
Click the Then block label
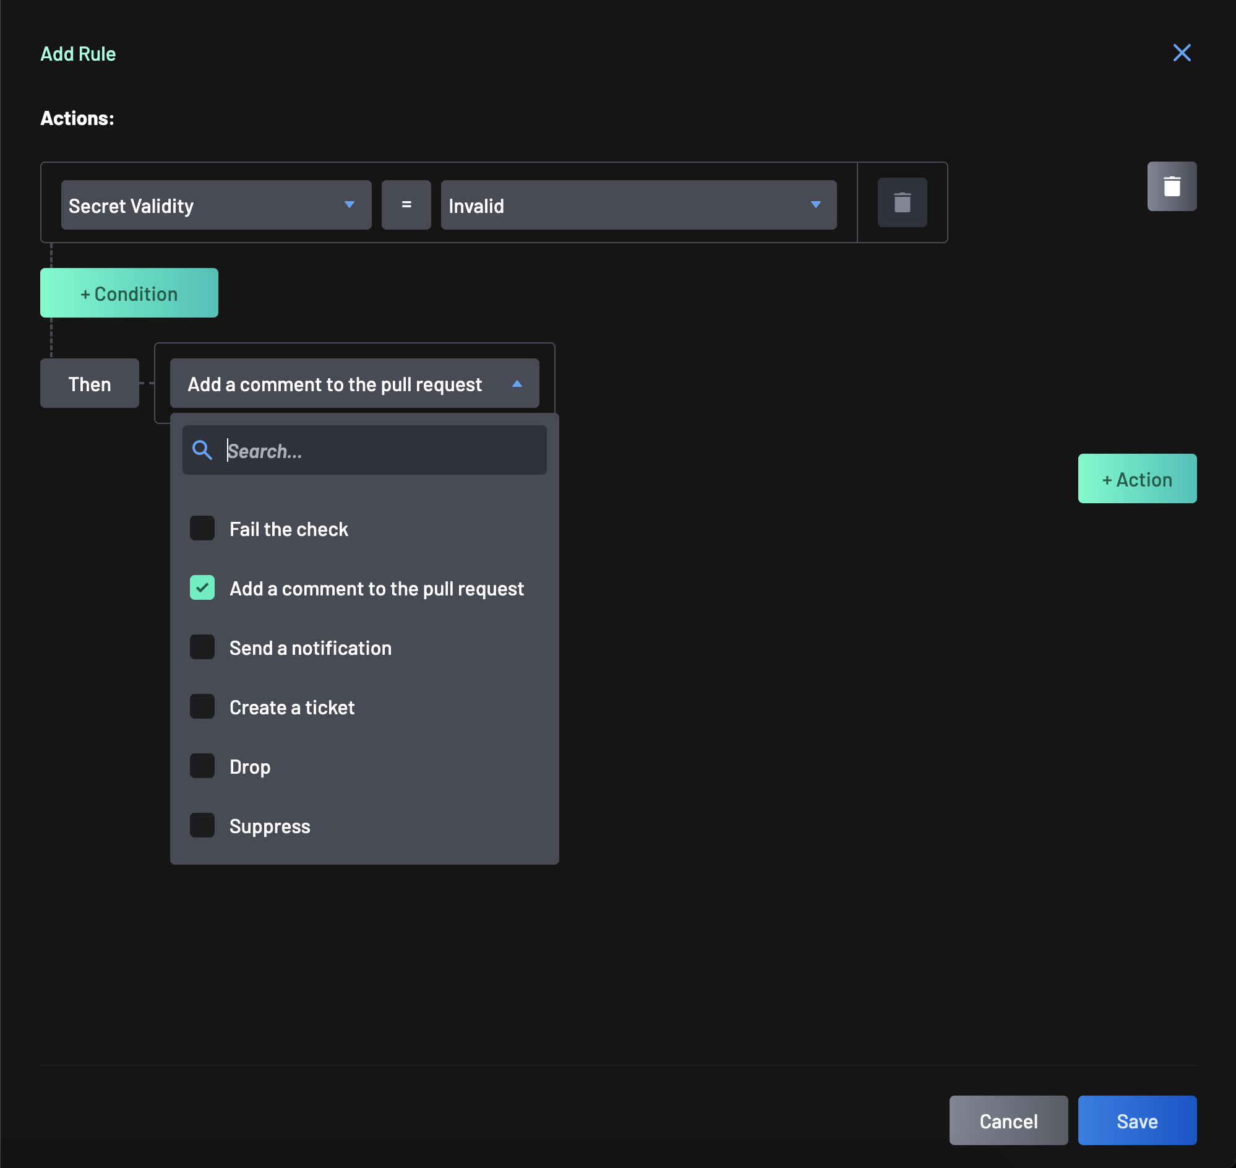[90, 384]
